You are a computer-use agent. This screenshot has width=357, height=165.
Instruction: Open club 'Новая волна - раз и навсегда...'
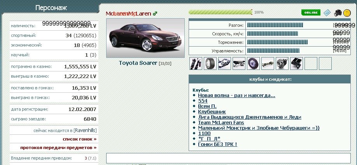click(236, 96)
